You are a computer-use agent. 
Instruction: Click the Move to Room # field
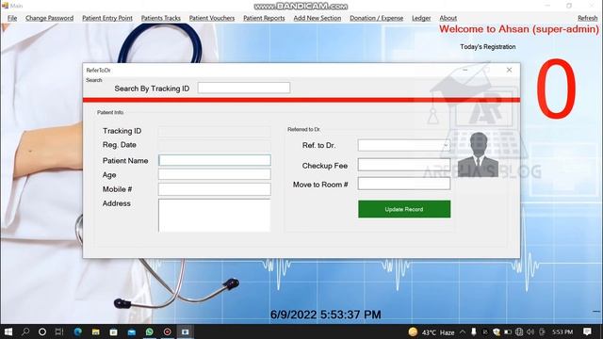click(x=404, y=184)
